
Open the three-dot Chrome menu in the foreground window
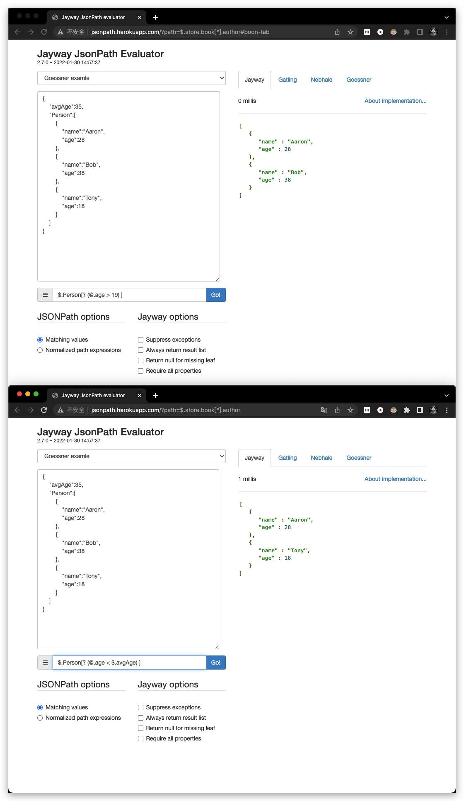point(447,410)
